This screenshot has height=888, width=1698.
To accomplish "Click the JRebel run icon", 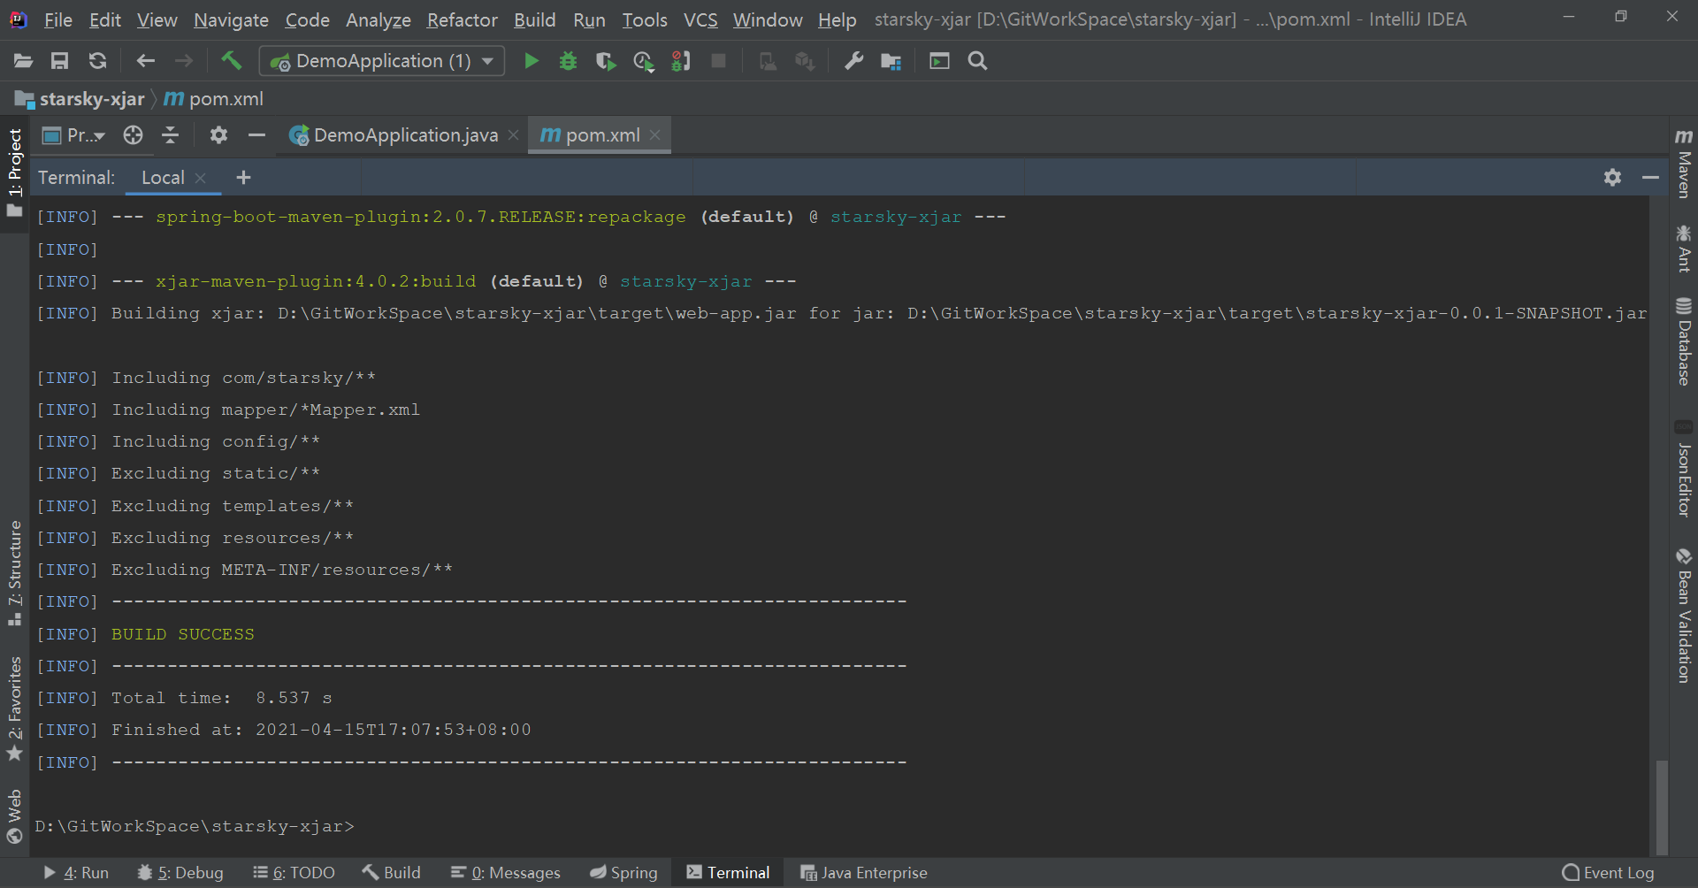I will pyautogui.click(x=680, y=61).
